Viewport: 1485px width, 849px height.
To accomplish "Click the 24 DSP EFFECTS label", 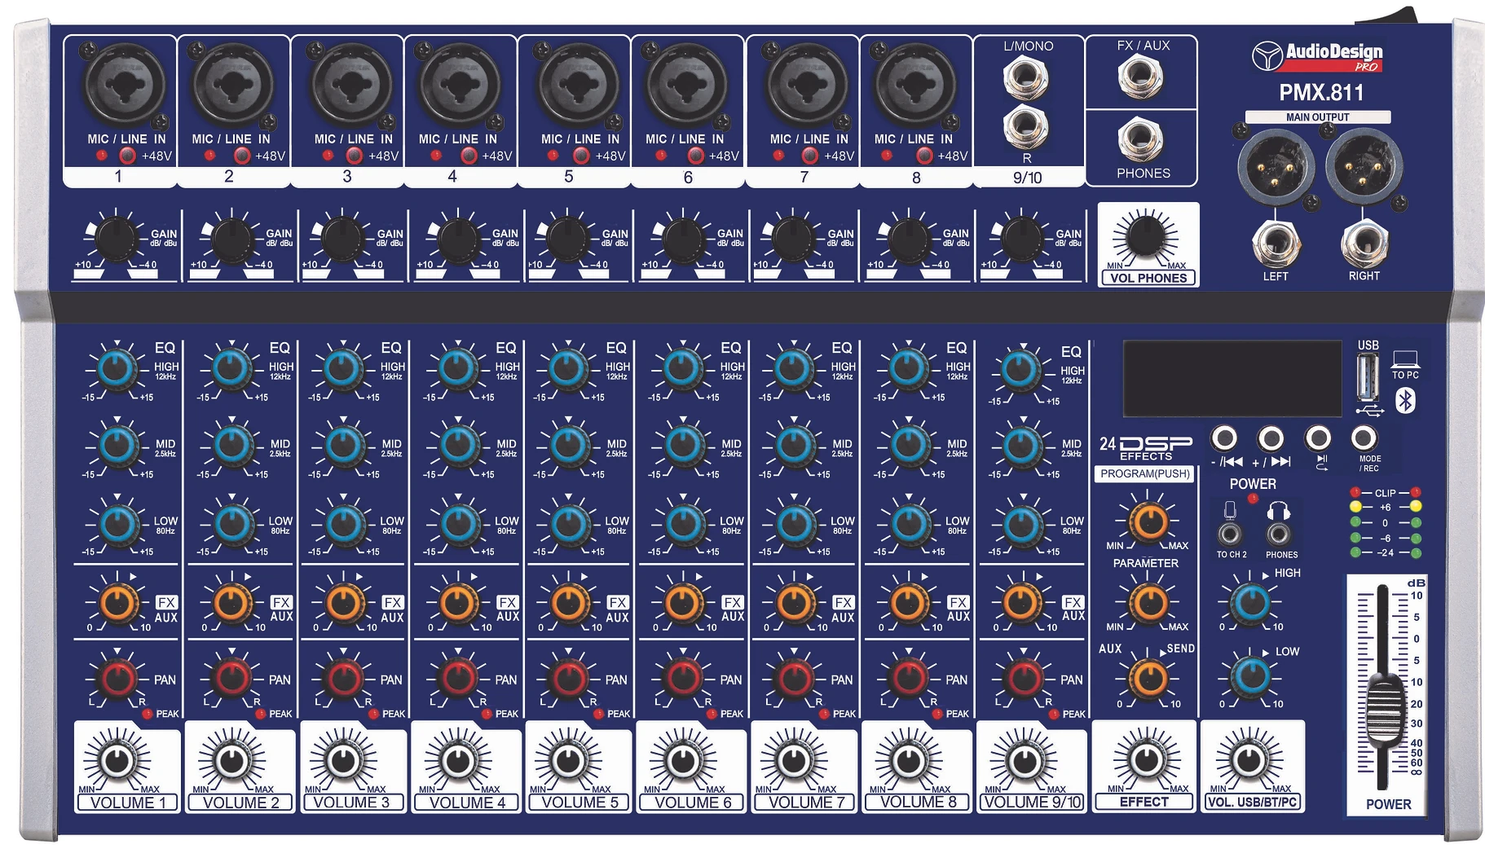I will pos(1145,447).
